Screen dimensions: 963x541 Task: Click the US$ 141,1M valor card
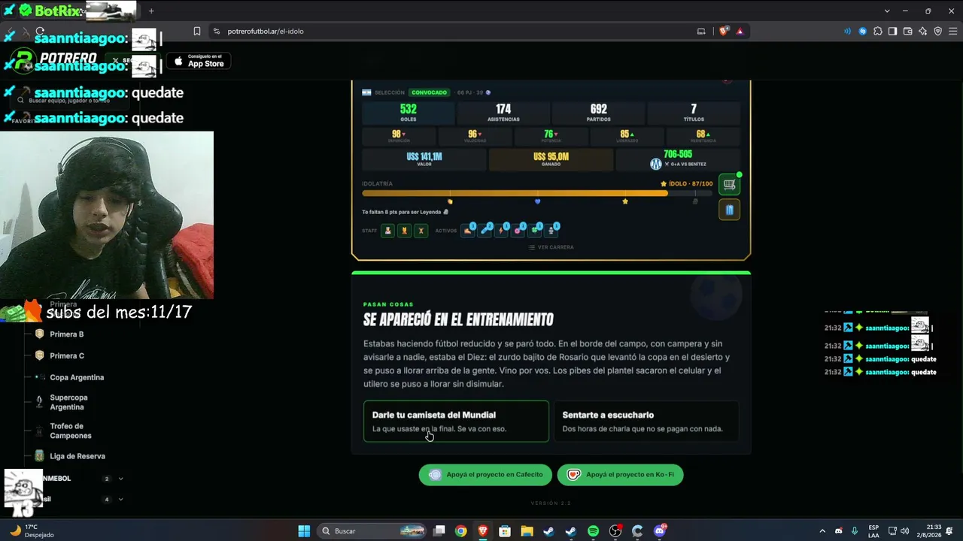pos(424,159)
